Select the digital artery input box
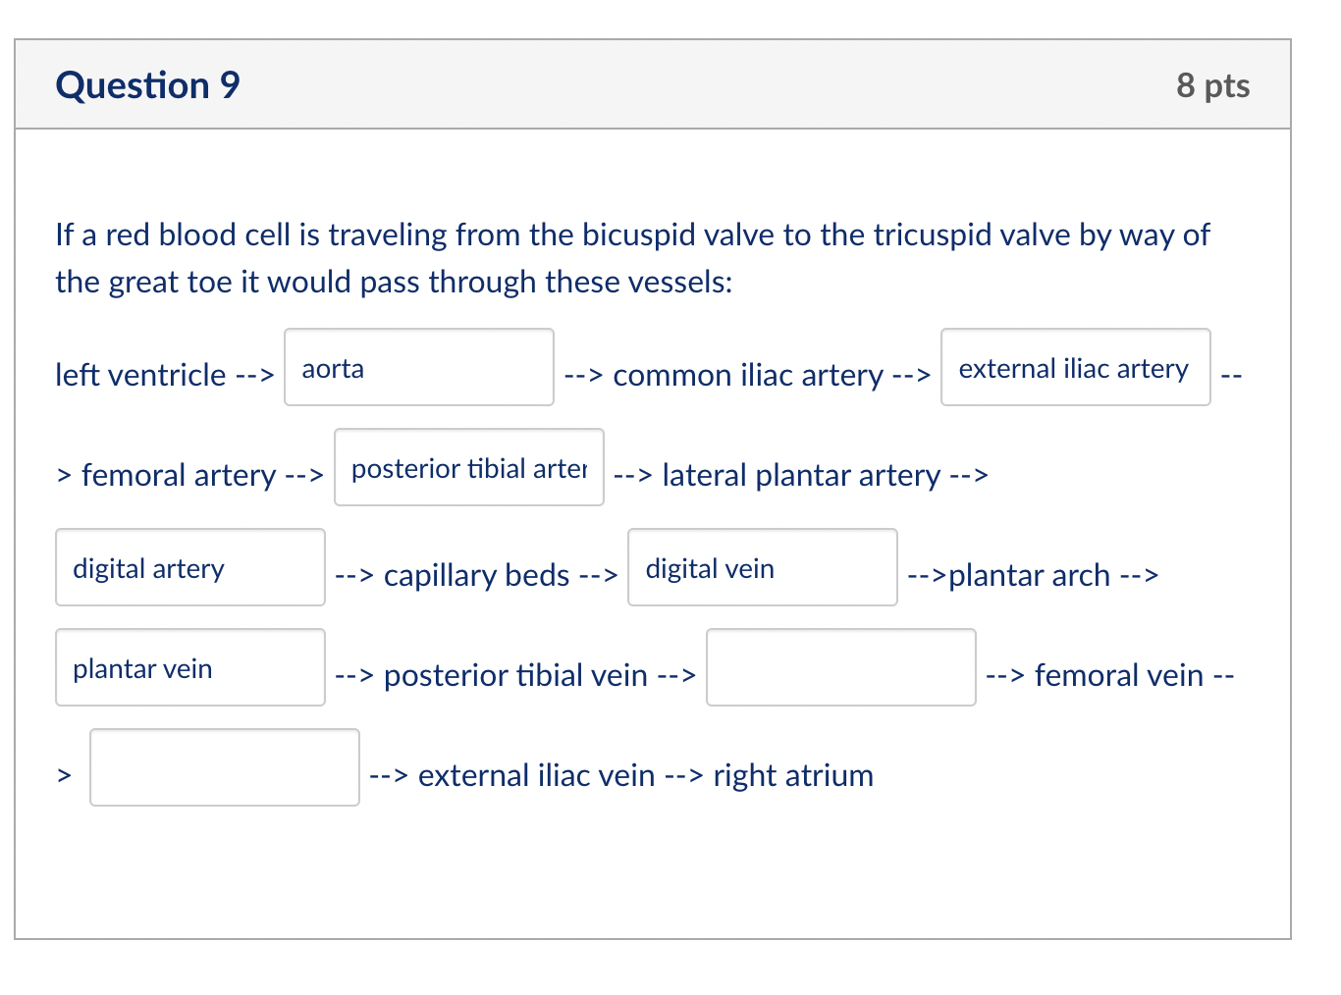Image resolution: width=1341 pixels, height=995 pixels. [x=189, y=567]
